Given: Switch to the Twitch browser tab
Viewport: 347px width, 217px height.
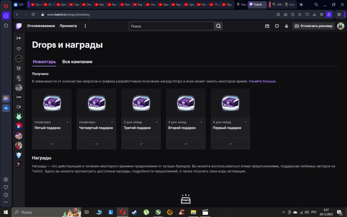Looking at the screenshot, I should (257, 5).
